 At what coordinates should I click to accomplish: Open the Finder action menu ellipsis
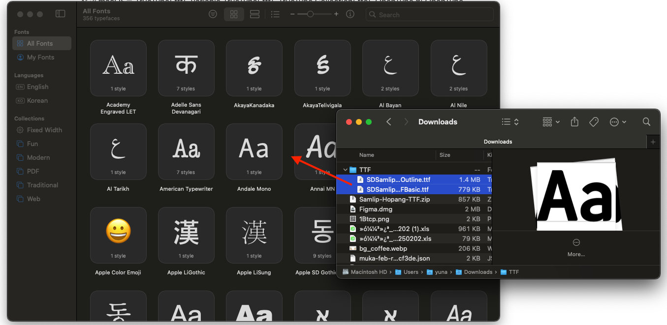click(x=618, y=122)
